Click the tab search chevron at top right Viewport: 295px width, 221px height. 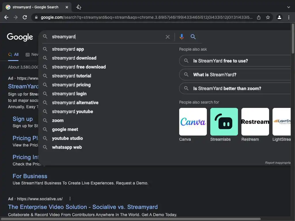289,7
